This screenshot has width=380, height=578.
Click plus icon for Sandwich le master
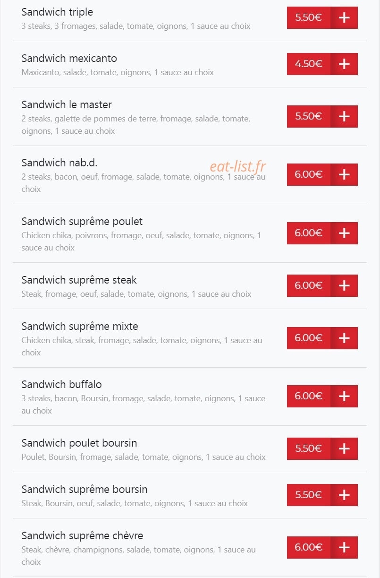click(x=344, y=116)
